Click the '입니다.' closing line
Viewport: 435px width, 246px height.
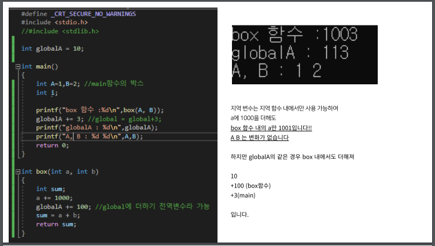click(x=239, y=215)
